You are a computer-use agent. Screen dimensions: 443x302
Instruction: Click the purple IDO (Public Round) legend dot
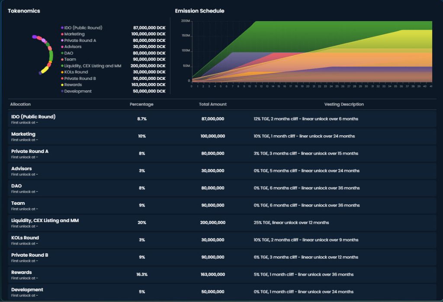pyautogui.click(x=62, y=28)
